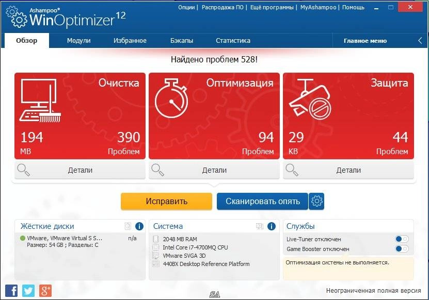Open the Опции menu
This screenshot has height=300, width=429.
pos(186,7)
